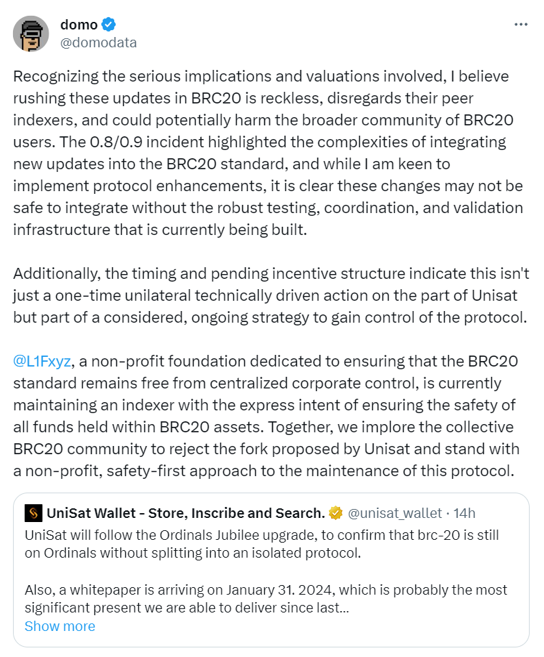Click UniSat Wallet's gold verified badge
This screenshot has width=544, height=657.
coord(335,512)
